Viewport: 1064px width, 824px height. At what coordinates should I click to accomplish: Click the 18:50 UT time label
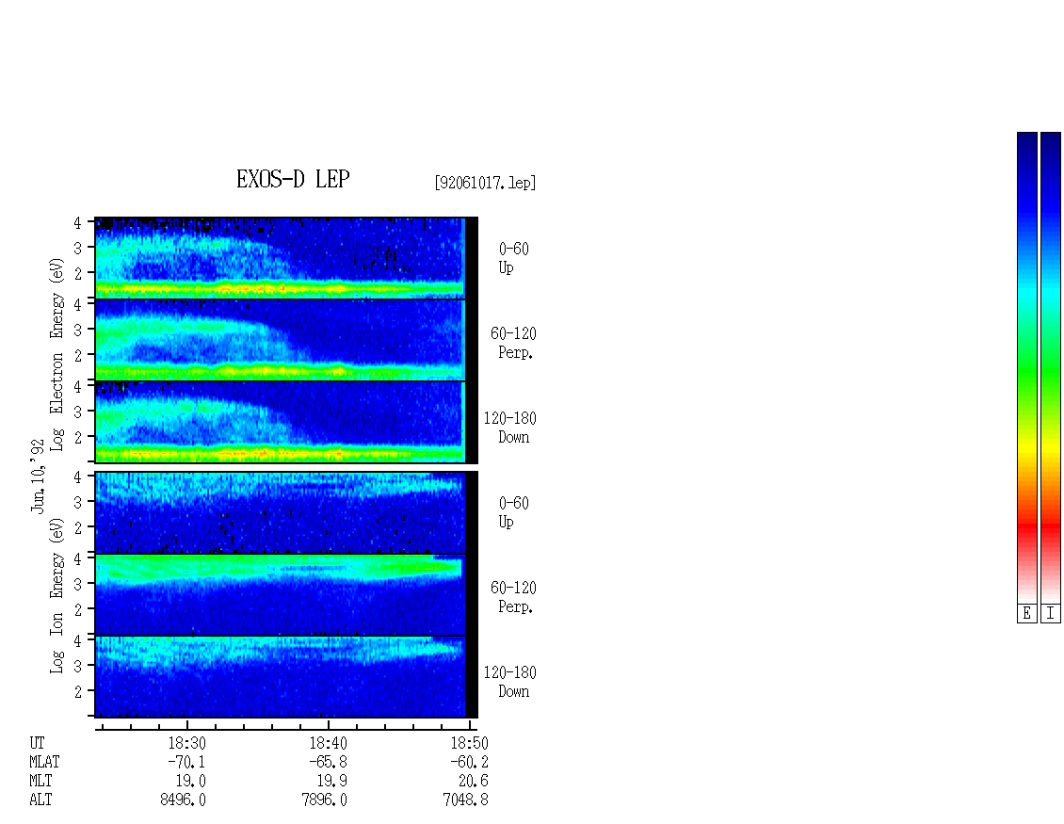tap(469, 743)
